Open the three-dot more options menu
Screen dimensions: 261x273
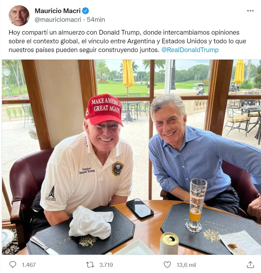pos(250,11)
